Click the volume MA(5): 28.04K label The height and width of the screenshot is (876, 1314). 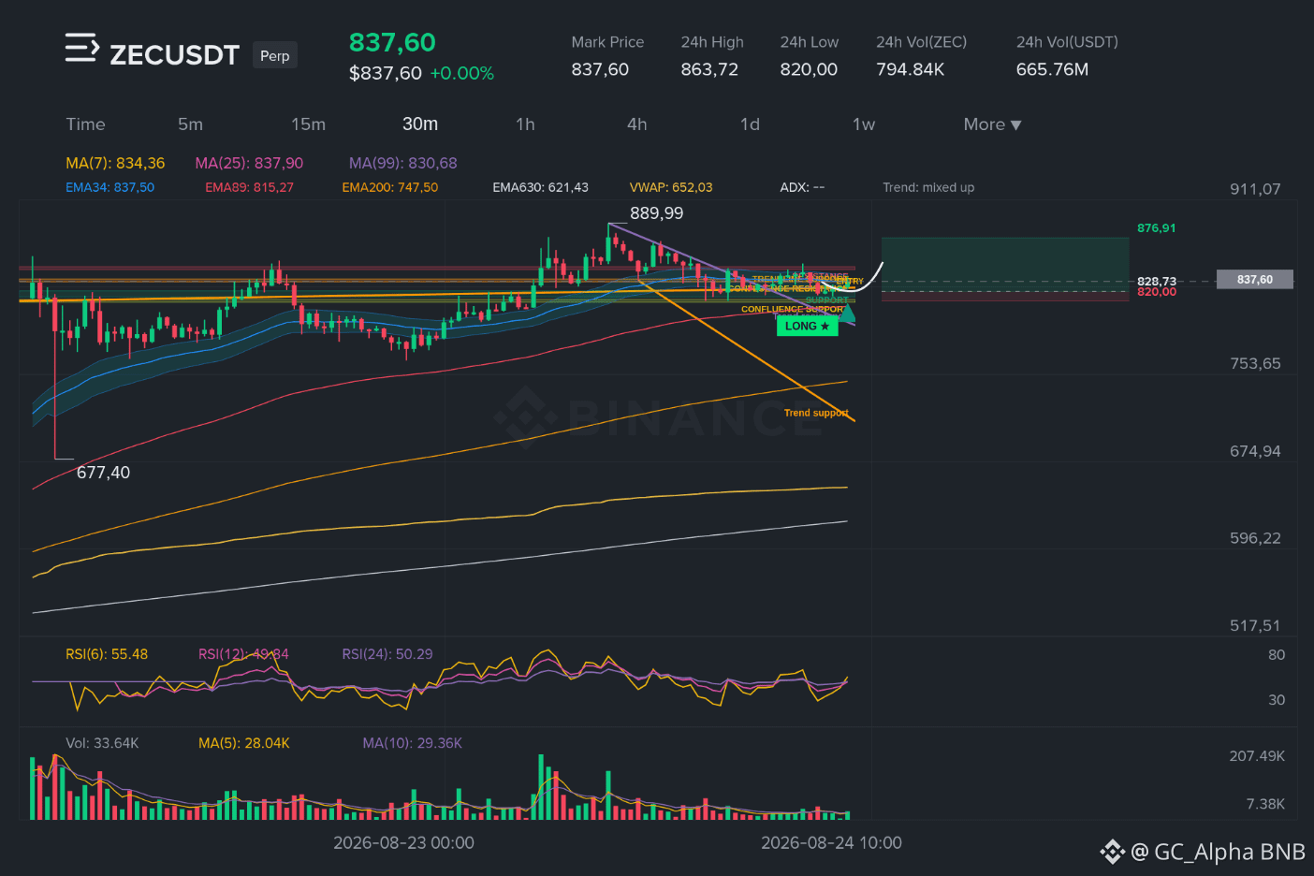(x=244, y=743)
